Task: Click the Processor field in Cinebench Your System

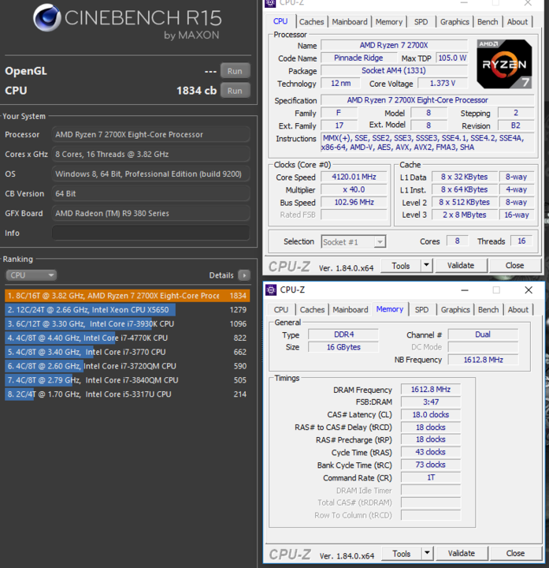Action: click(x=150, y=134)
